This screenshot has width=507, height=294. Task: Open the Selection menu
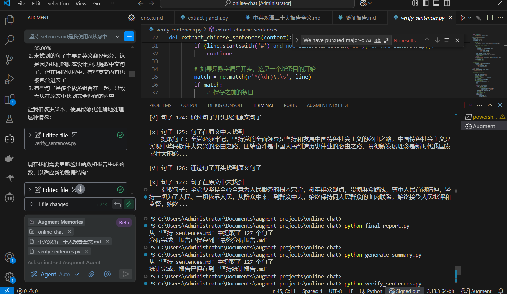tap(58, 3)
